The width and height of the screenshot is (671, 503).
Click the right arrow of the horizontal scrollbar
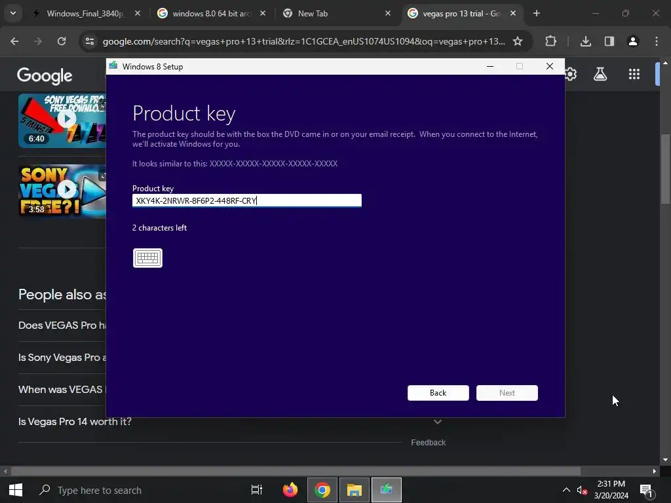[x=655, y=472]
